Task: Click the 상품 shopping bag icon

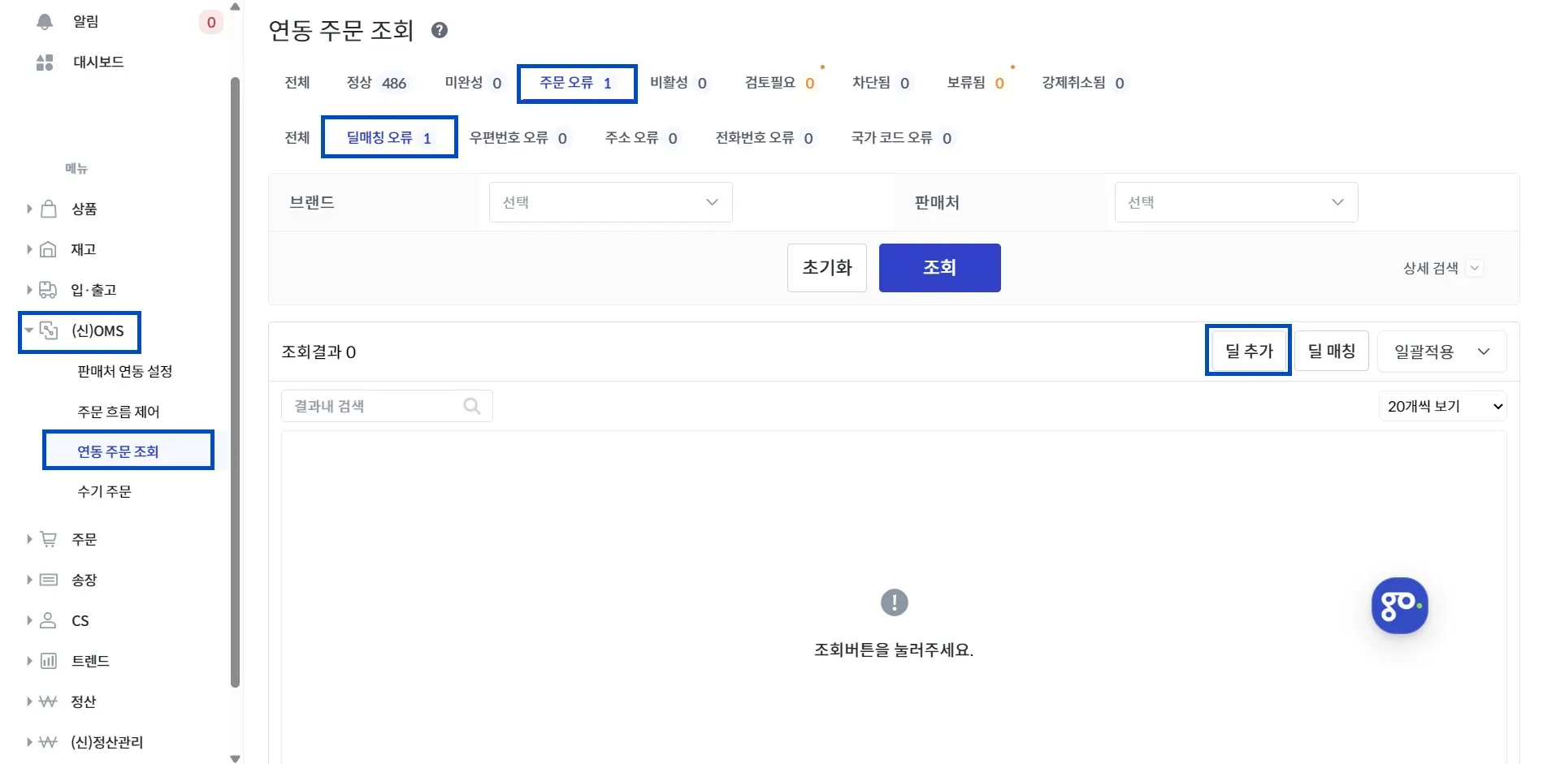Action: (x=49, y=209)
